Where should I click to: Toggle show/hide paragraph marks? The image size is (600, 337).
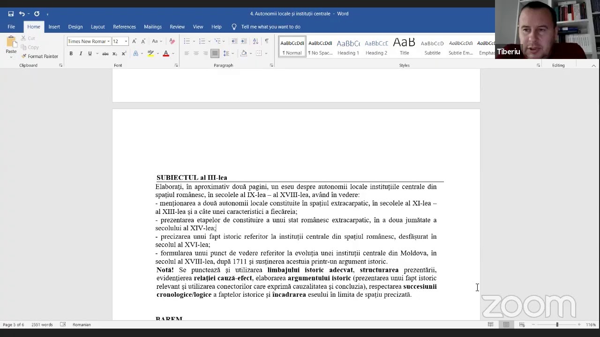click(267, 41)
